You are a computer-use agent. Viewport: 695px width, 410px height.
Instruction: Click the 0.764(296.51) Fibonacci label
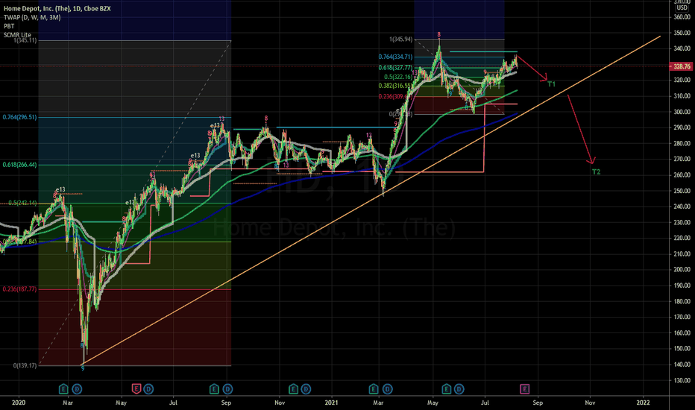(19, 117)
